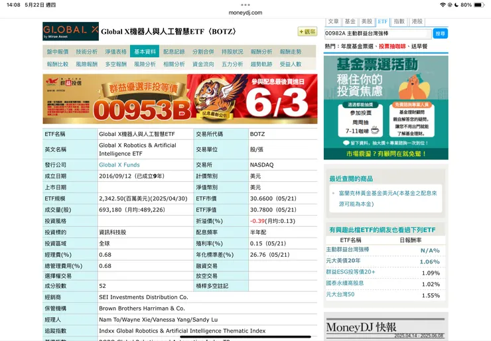491x341 pixels.
Task: Open the 分割合併 tab
Action: tap(203, 52)
